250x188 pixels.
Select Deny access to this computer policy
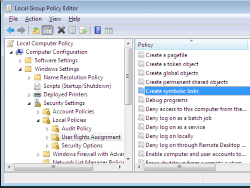tap(196, 109)
